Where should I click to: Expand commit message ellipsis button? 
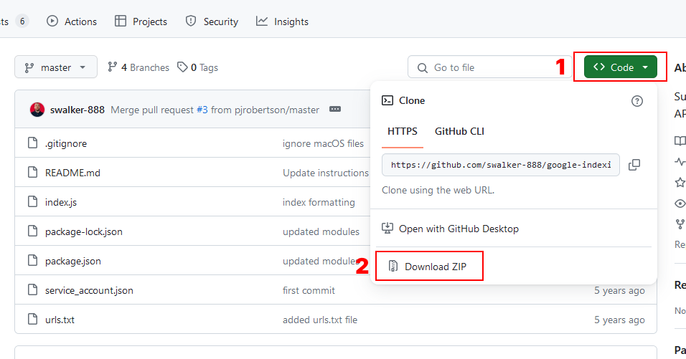tap(335, 109)
